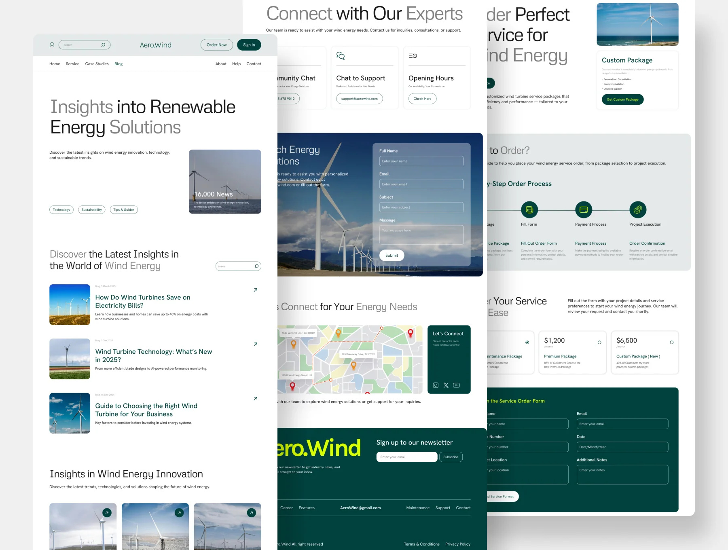728x550 pixels.
Task: Click the Payment Process card icon
Action: [x=584, y=209]
